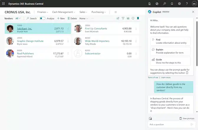This screenshot has height=130, width=198.
Task: Open Copilot from the top bar icon
Action: pyautogui.click(x=157, y=4)
